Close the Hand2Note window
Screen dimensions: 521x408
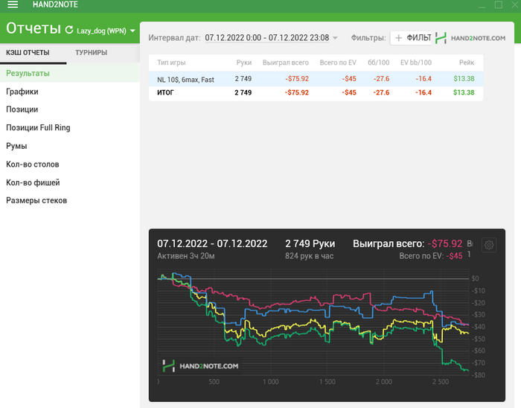coord(515,4)
